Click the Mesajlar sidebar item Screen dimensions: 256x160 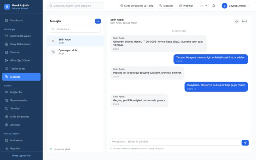click(x=21, y=77)
